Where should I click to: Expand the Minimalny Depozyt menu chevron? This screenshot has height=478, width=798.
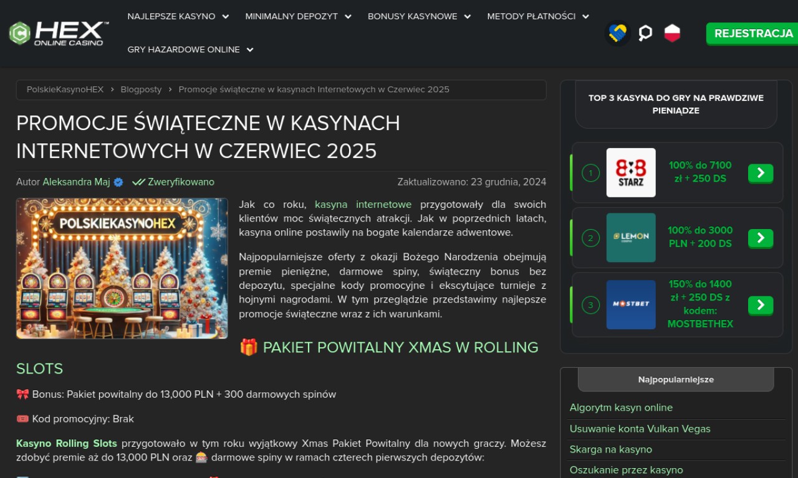(x=348, y=17)
